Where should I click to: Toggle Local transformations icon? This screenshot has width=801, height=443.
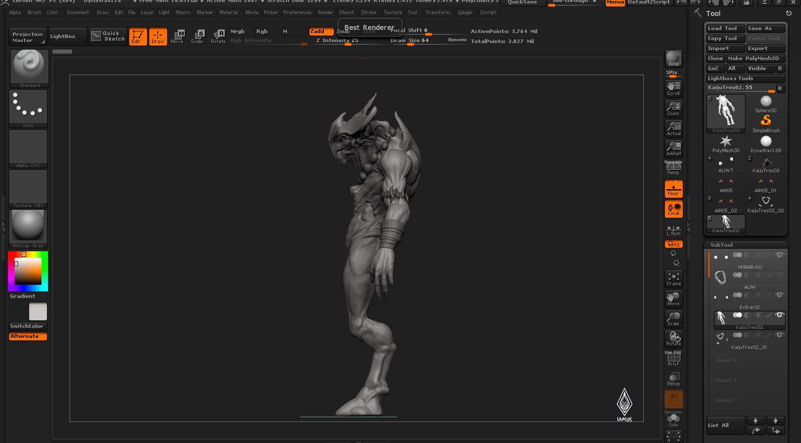click(x=673, y=209)
